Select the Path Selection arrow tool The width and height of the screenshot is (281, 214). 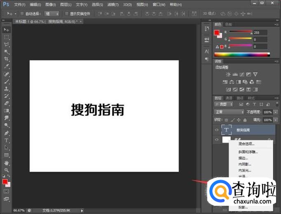(x=7, y=148)
